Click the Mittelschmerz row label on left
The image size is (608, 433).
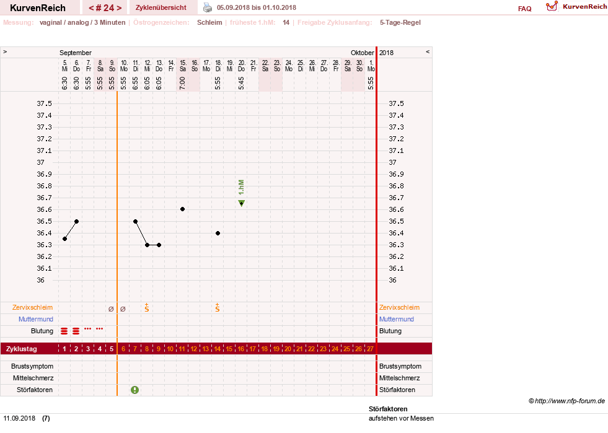click(x=33, y=378)
